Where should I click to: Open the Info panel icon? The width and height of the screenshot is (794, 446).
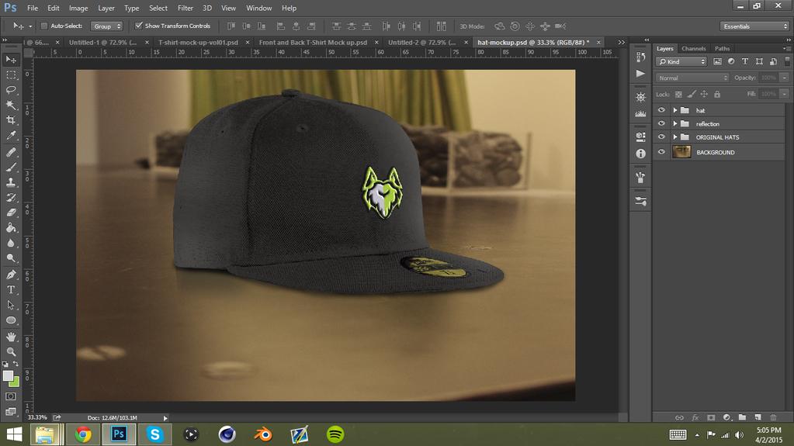pyautogui.click(x=640, y=154)
